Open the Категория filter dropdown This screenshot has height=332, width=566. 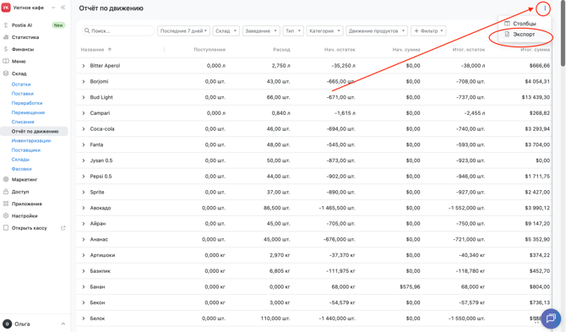point(324,30)
